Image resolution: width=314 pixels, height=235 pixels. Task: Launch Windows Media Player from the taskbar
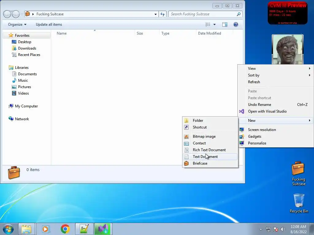point(46,229)
